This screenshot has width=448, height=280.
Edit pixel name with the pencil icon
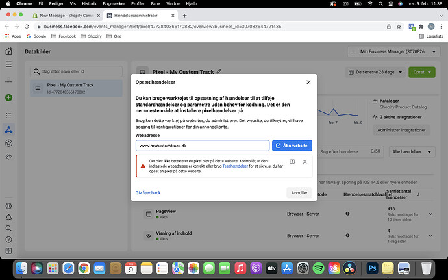[x=219, y=71]
